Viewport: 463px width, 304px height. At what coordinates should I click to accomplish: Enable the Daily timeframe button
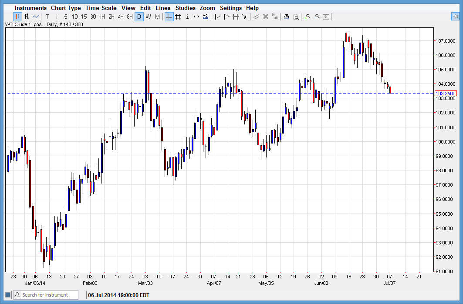(139, 17)
